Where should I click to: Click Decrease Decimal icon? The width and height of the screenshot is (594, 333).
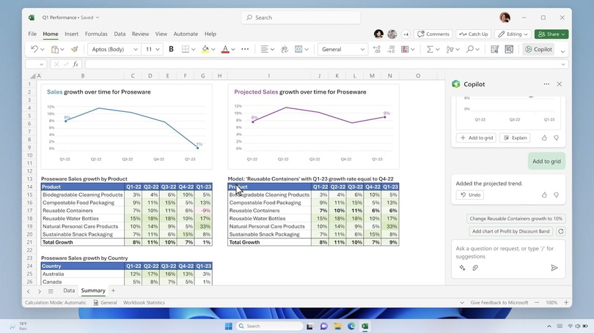coord(391,49)
